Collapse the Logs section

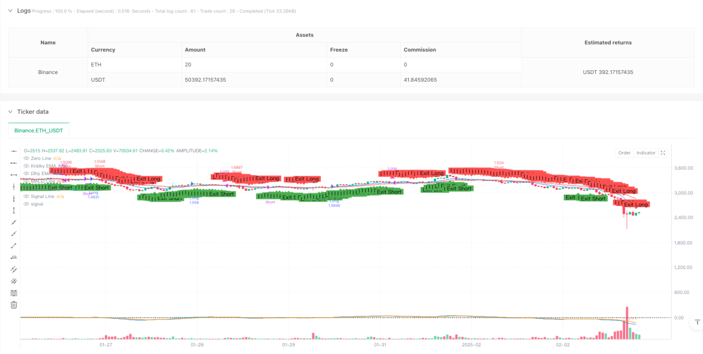point(10,11)
